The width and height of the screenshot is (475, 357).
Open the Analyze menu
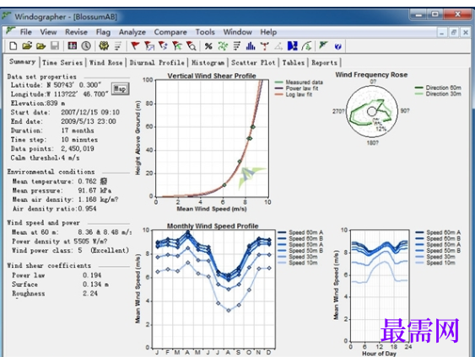(x=132, y=32)
